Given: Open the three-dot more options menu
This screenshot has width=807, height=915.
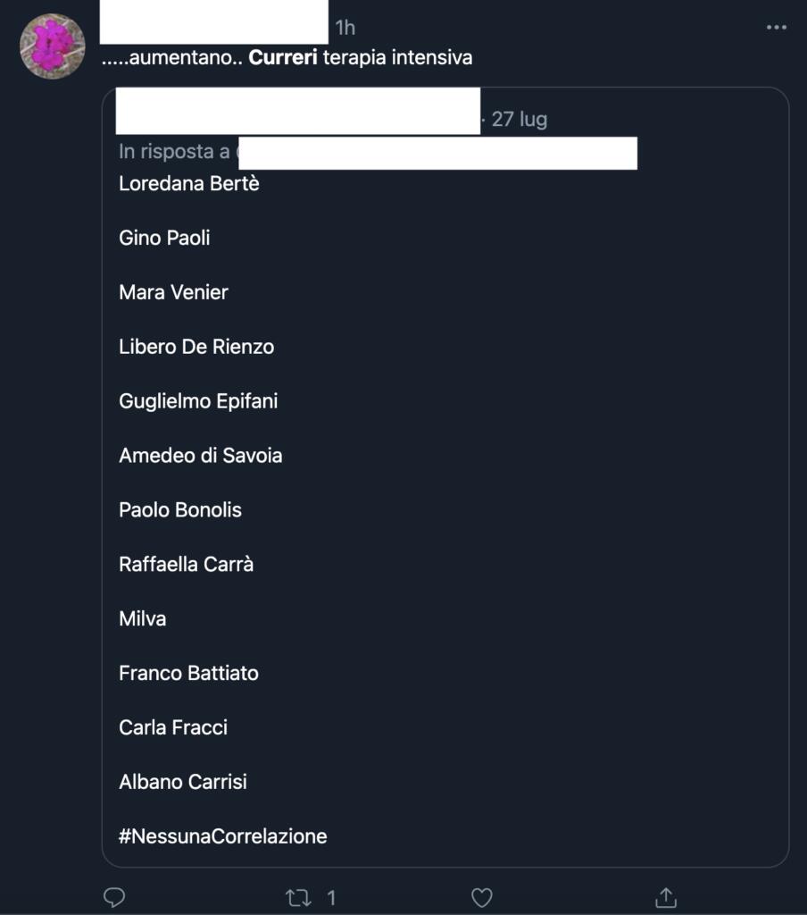Looking at the screenshot, I should [777, 28].
